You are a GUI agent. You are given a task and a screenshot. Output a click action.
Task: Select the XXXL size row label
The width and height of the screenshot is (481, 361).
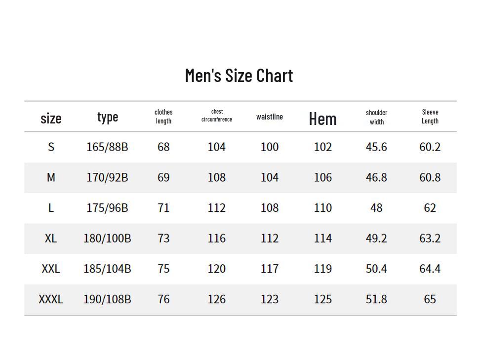pyautogui.click(x=51, y=299)
